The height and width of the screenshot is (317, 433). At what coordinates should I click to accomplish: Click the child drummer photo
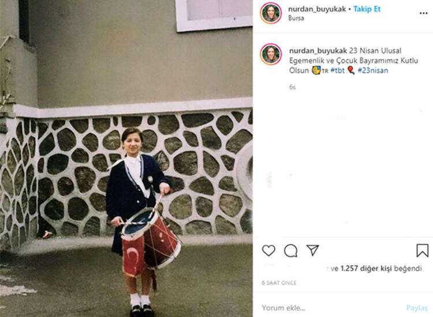[x=126, y=158]
